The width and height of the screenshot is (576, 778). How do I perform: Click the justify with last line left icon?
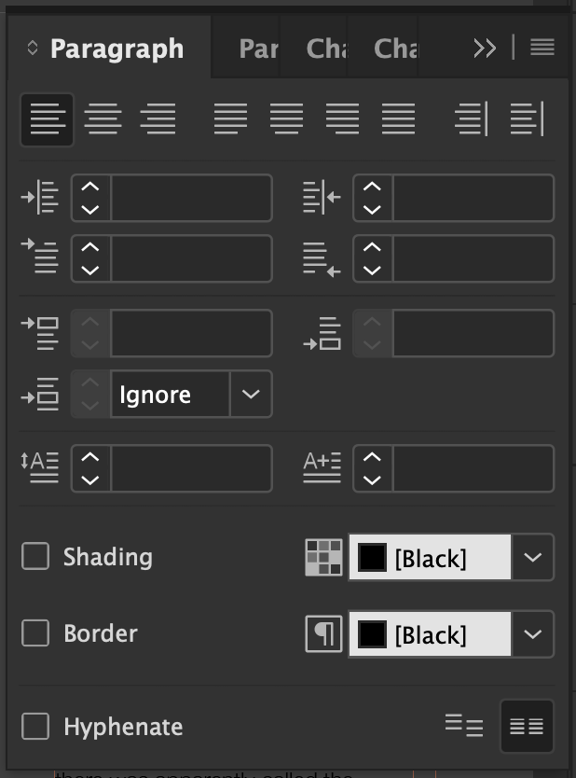229,119
